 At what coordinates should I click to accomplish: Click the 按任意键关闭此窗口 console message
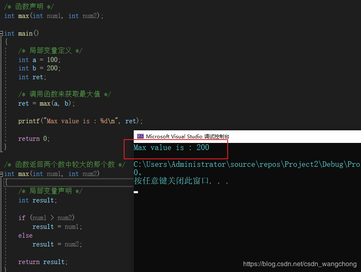click(x=181, y=181)
